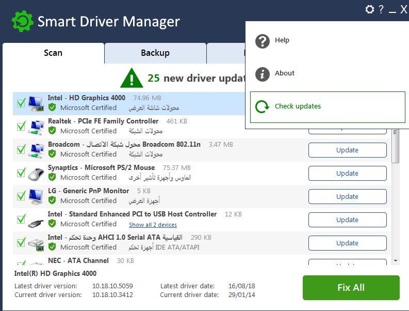This screenshot has width=409, height=311.
Task: Select Check updates menu entry
Action: [328, 107]
